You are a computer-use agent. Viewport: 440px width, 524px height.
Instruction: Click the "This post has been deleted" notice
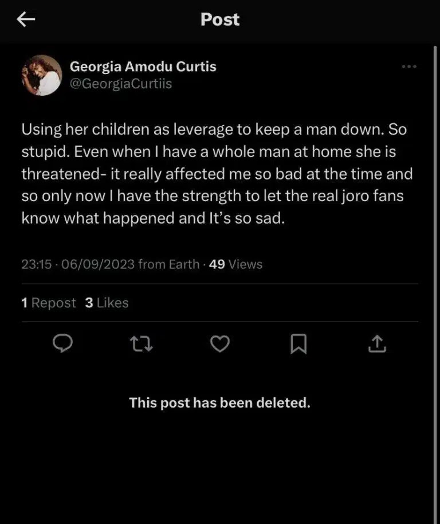click(x=220, y=402)
